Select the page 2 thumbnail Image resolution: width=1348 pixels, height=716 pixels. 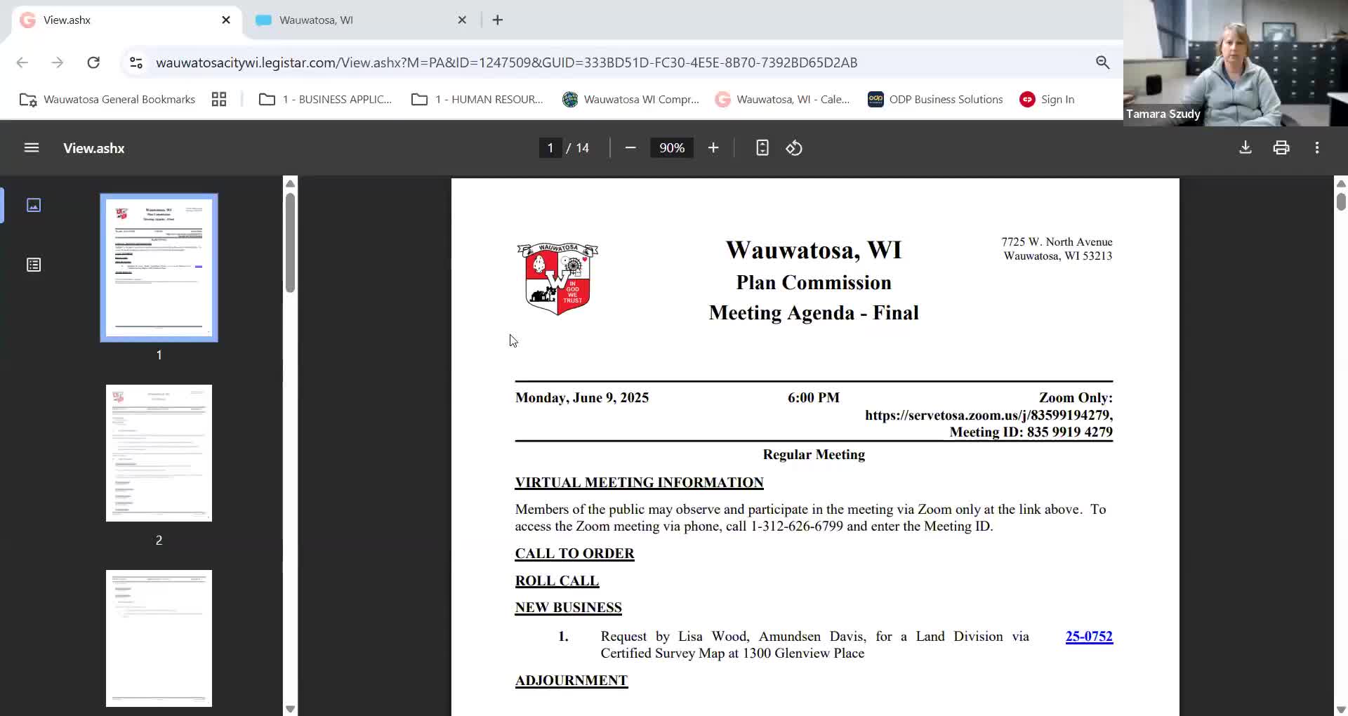[159, 453]
